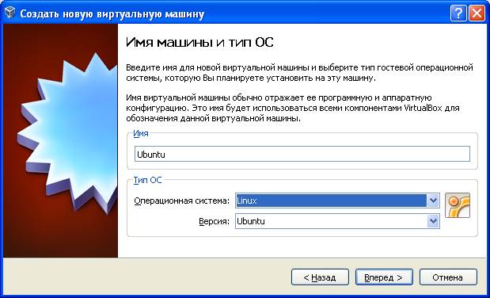Focus the Имя text field containing Ubuntu

pyautogui.click(x=302, y=154)
